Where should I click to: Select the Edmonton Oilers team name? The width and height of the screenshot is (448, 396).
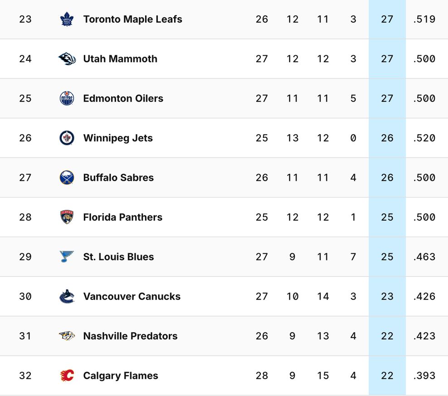tap(123, 98)
